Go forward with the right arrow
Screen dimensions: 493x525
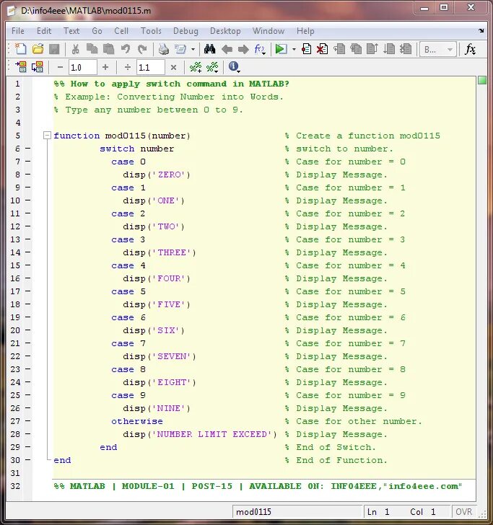pyautogui.click(x=243, y=50)
